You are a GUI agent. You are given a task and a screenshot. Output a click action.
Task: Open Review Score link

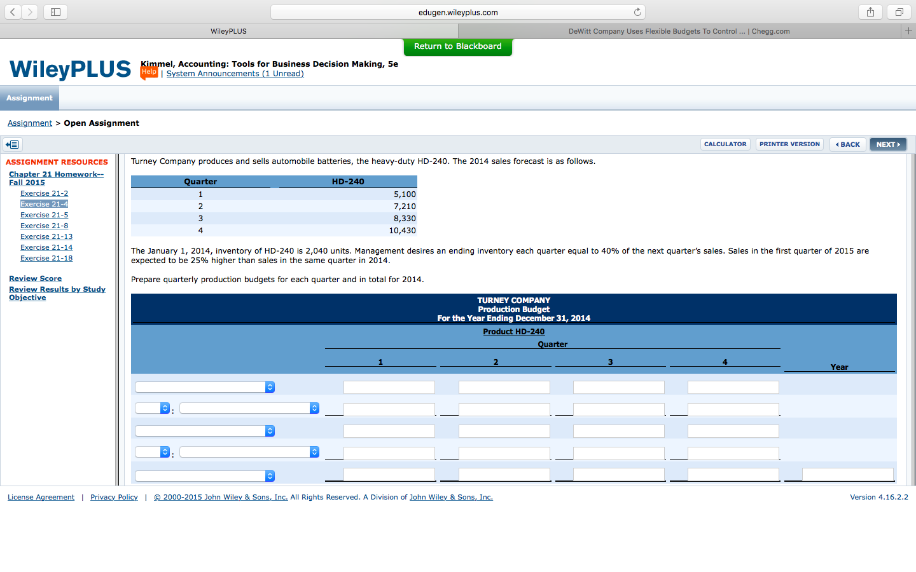[35, 278]
